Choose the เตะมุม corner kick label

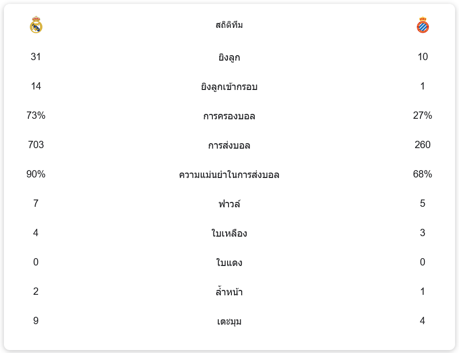tap(229, 321)
